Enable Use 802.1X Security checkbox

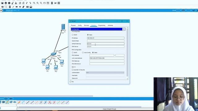(x=73, y=70)
